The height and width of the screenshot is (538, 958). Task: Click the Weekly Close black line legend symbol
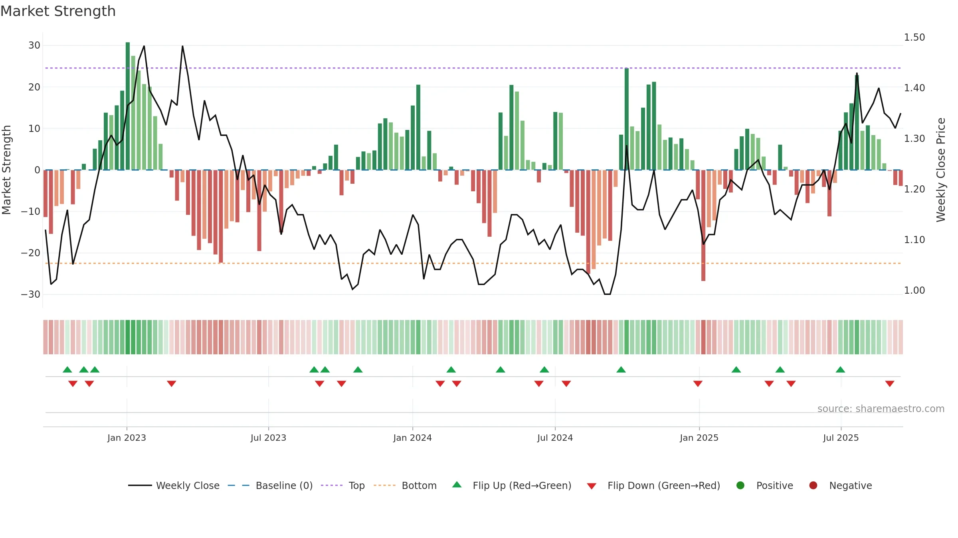coord(140,485)
